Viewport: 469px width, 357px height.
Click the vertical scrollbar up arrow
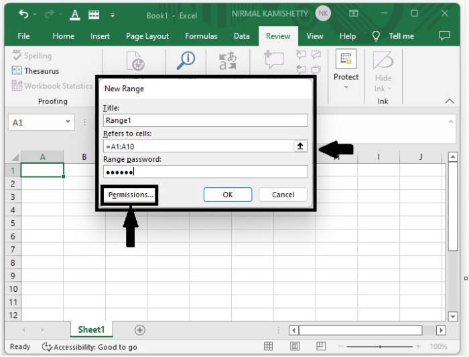pos(453,156)
